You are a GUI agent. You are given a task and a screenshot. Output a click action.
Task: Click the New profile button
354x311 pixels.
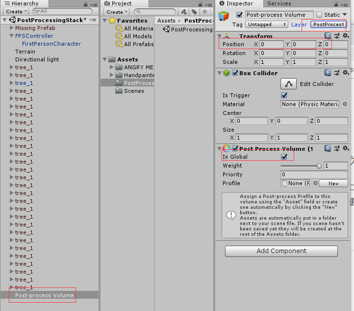(333, 183)
